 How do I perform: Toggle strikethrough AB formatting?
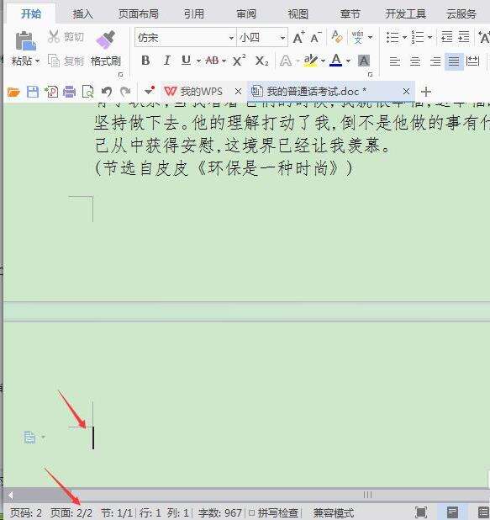212,61
